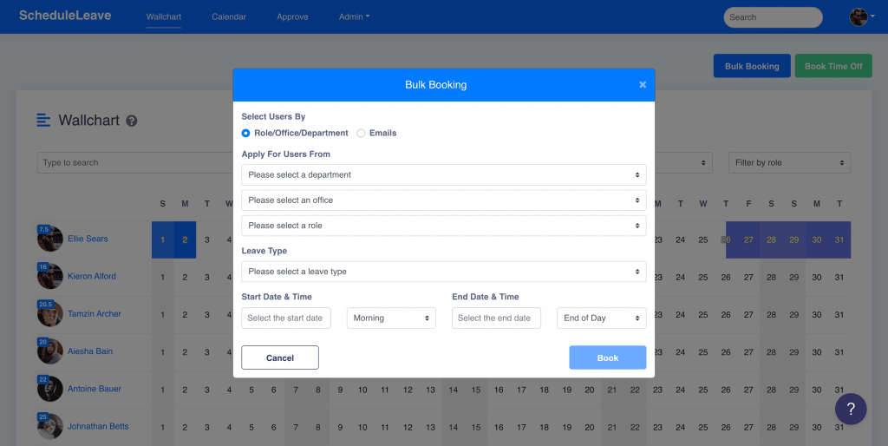Open the leave type dropdown

click(443, 272)
